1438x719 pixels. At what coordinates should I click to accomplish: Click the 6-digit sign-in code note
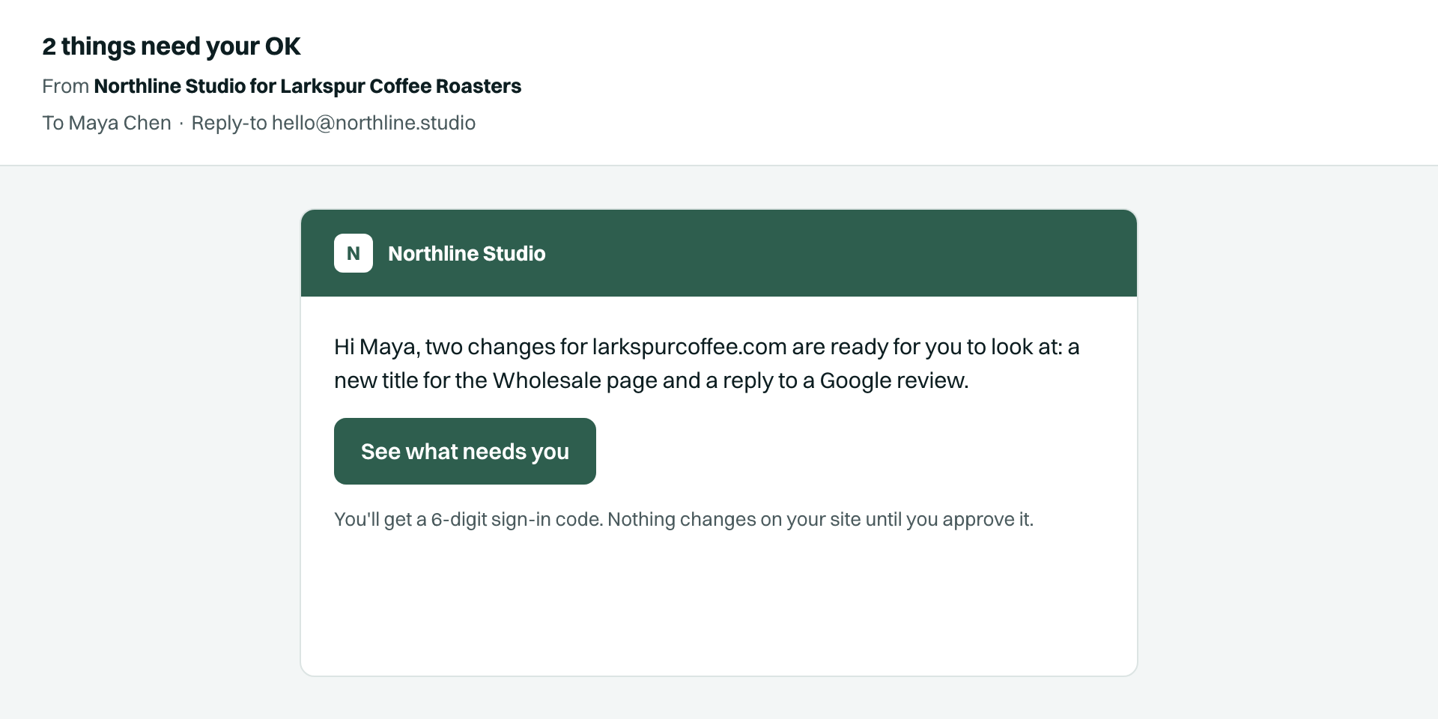point(684,520)
